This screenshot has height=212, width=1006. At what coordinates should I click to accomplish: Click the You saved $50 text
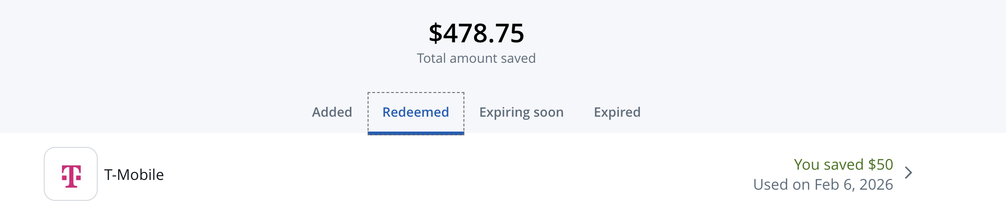pyautogui.click(x=843, y=165)
